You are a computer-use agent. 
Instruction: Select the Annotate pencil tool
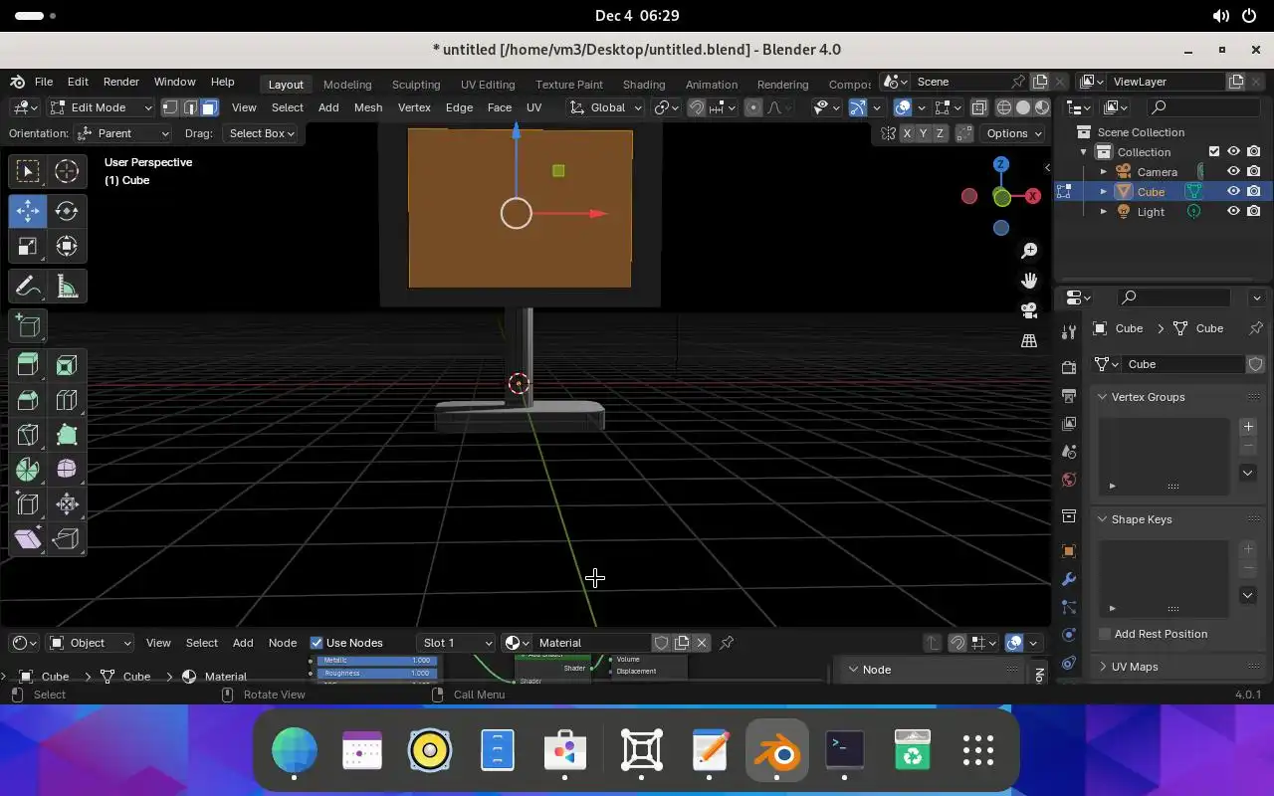tap(28, 287)
